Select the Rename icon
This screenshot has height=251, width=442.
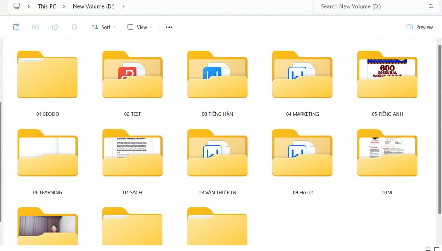(x=35, y=27)
